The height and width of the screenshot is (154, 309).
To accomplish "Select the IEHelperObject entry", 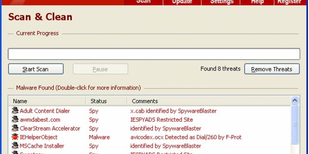I will tap(39, 137).
